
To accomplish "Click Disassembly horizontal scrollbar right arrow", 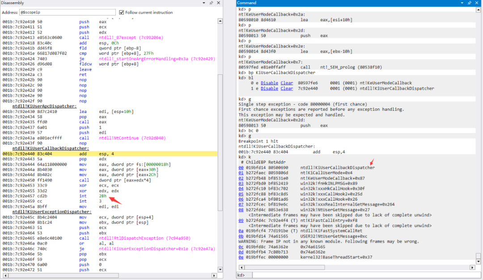I will (214, 276).
